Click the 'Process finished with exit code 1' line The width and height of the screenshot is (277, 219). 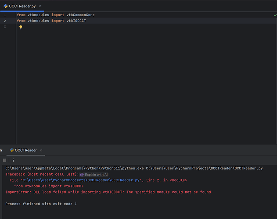click(x=41, y=204)
